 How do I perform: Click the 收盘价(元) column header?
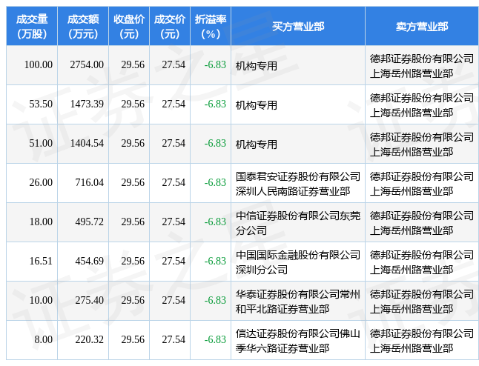coord(129,26)
